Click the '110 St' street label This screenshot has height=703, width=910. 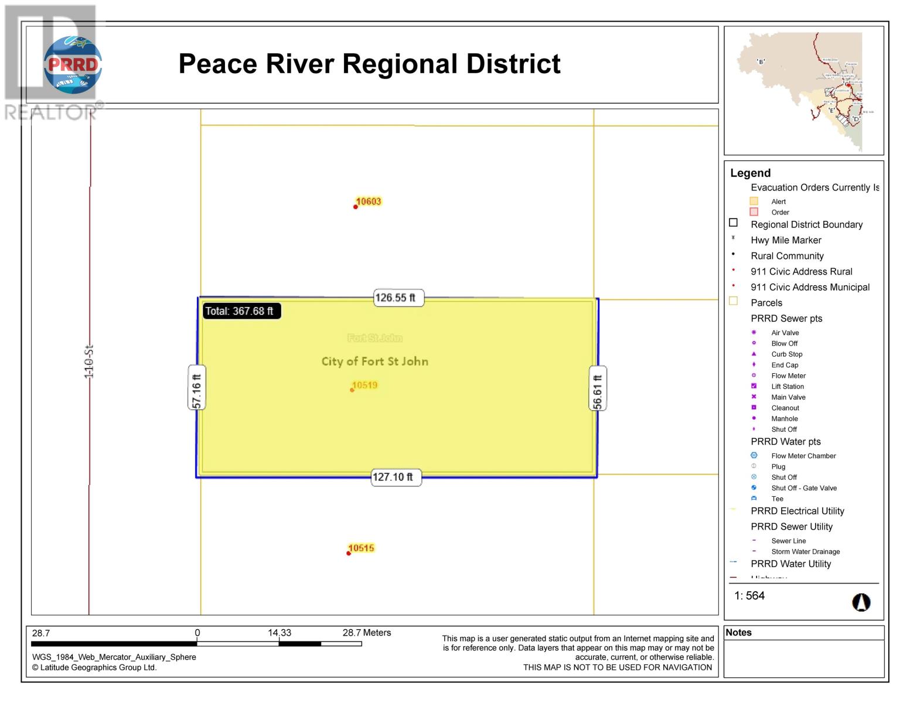point(89,362)
